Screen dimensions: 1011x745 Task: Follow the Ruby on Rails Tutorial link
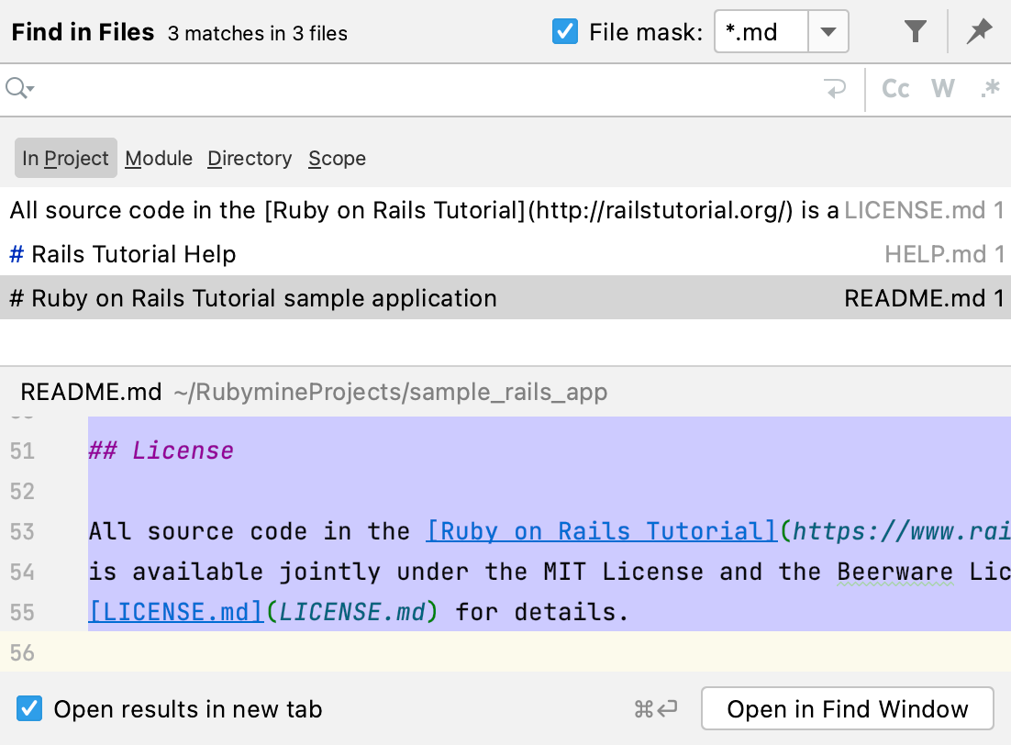click(x=600, y=530)
